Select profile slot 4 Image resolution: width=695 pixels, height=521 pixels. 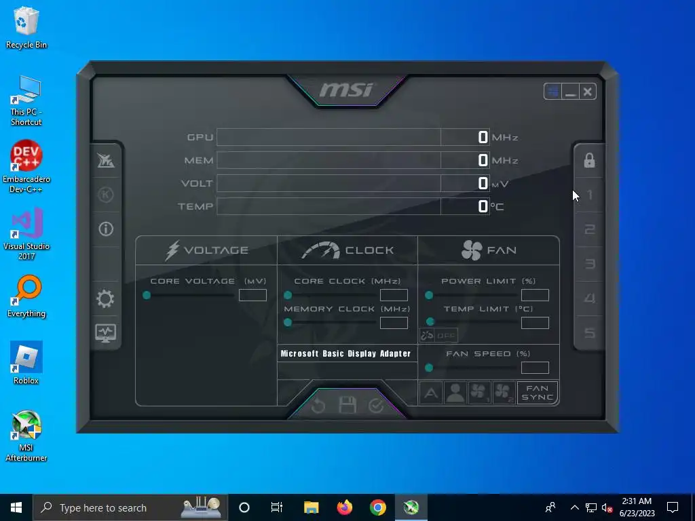point(589,298)
